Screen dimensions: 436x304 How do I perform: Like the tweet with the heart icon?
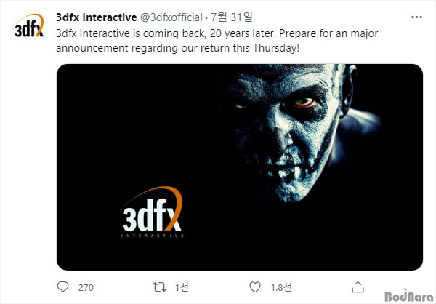point(255,287)
